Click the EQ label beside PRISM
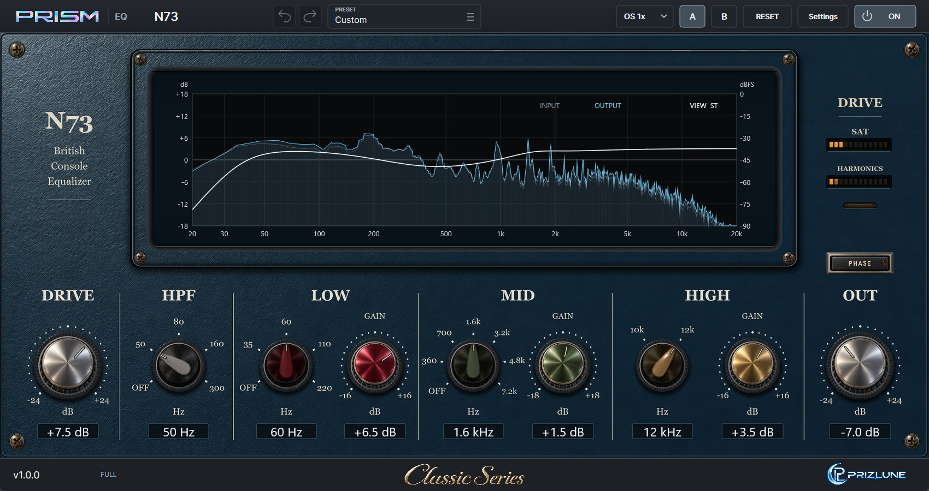 pos(121,16)
